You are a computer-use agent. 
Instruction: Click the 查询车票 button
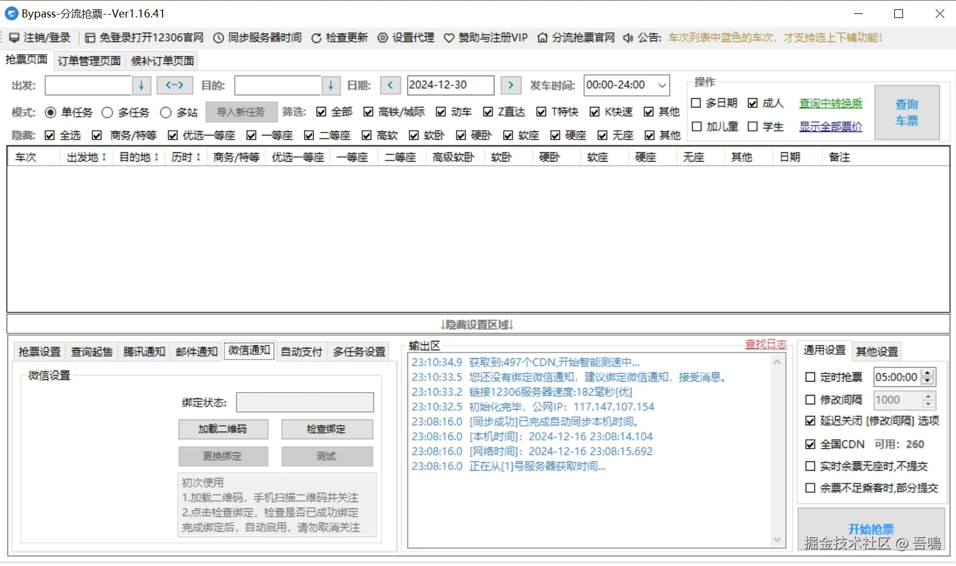tap(907, 112)
